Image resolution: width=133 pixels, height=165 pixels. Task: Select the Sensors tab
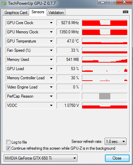[x=38, y=12]
